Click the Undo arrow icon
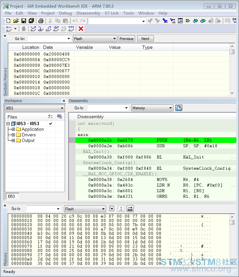The width and height of the screenshot is (239, 277). [x=75, y=21]
